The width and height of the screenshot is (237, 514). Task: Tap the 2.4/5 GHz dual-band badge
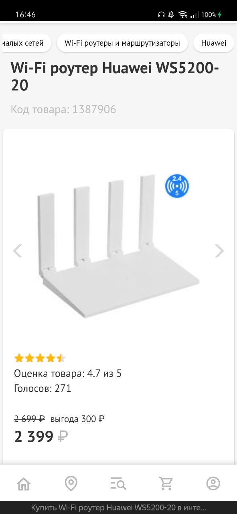[177, 186]
